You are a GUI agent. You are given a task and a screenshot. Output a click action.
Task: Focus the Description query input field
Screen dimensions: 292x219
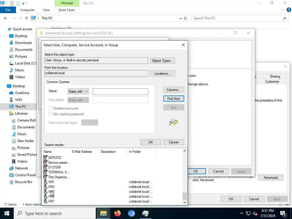pos(120,100)
